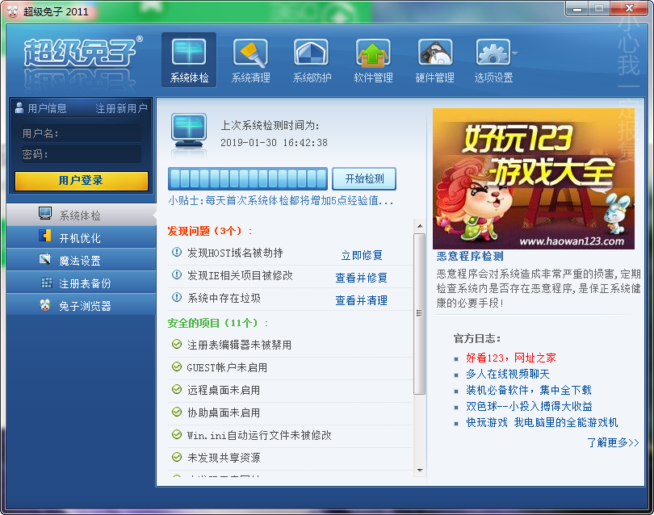Screen dimensions: 654x515
Task: Click the 恶意程序检测 heading
Action: click(470, 256)
